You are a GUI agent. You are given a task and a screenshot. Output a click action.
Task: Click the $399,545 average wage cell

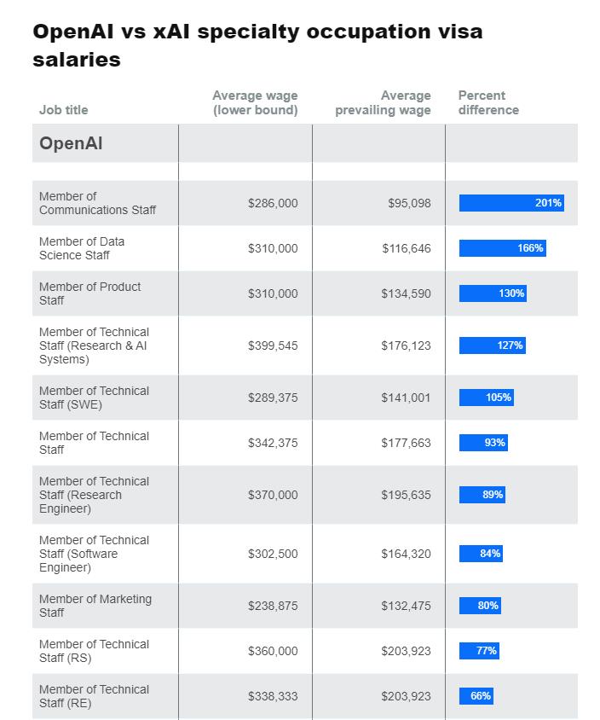pos(273,345)
